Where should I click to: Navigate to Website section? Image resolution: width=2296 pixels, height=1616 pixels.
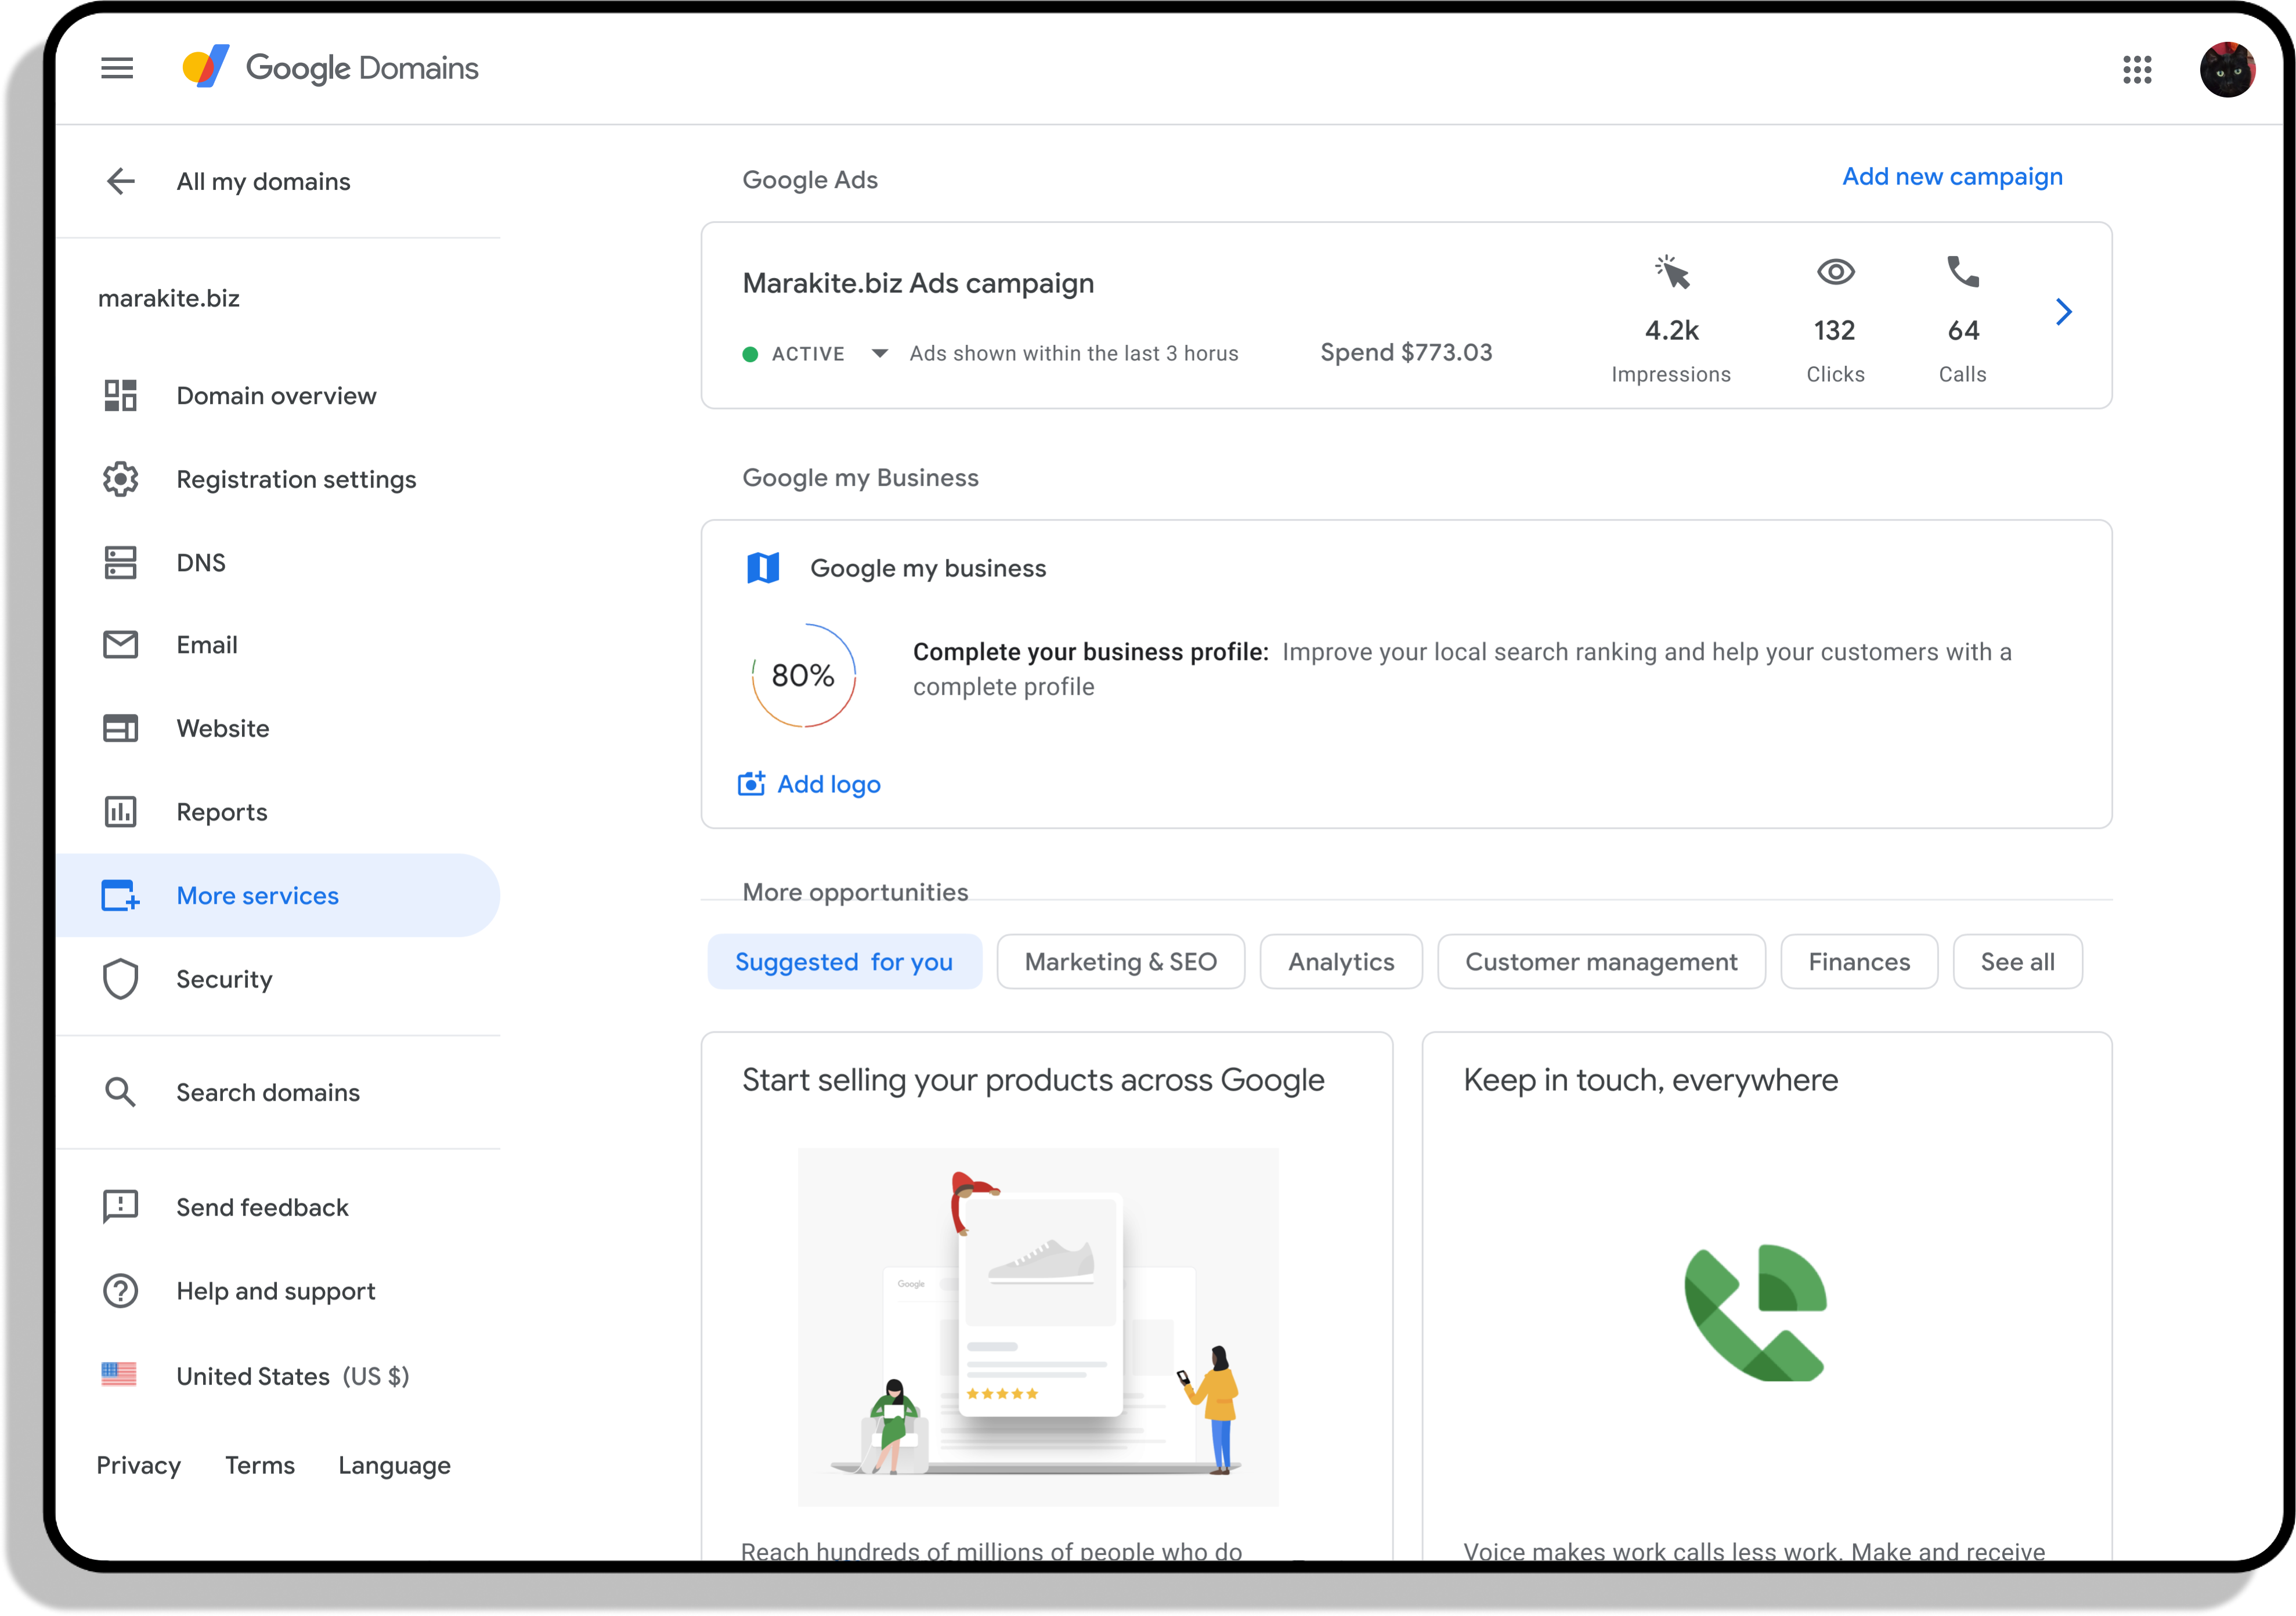(x=278, y=728)
